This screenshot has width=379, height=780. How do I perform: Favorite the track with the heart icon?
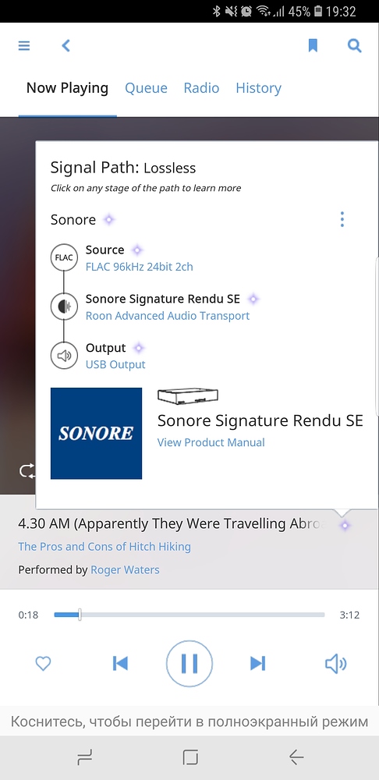pyautogui.click(x=43, y=664)
